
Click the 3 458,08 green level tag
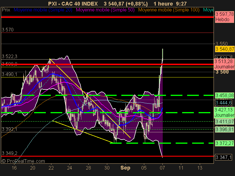point(224,95)
